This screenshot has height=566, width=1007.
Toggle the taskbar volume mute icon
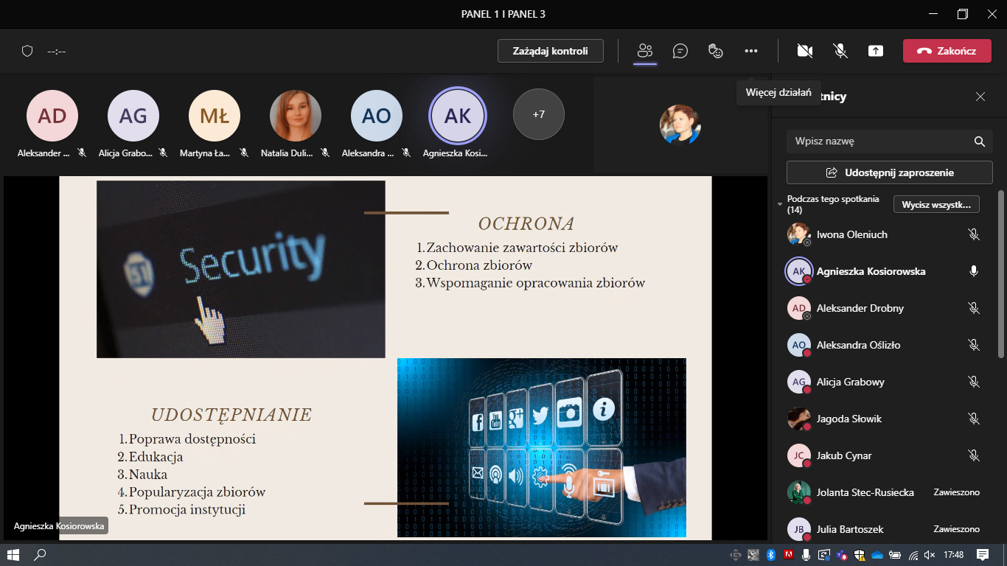[x=930, y=555]
